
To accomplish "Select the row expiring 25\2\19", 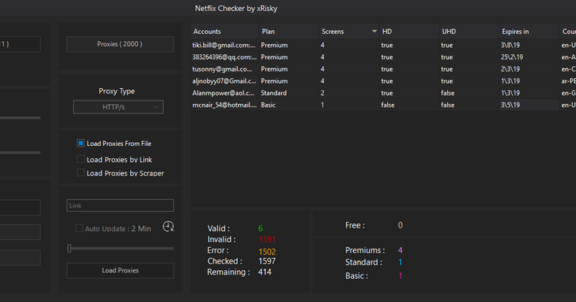I will point(383,57).
